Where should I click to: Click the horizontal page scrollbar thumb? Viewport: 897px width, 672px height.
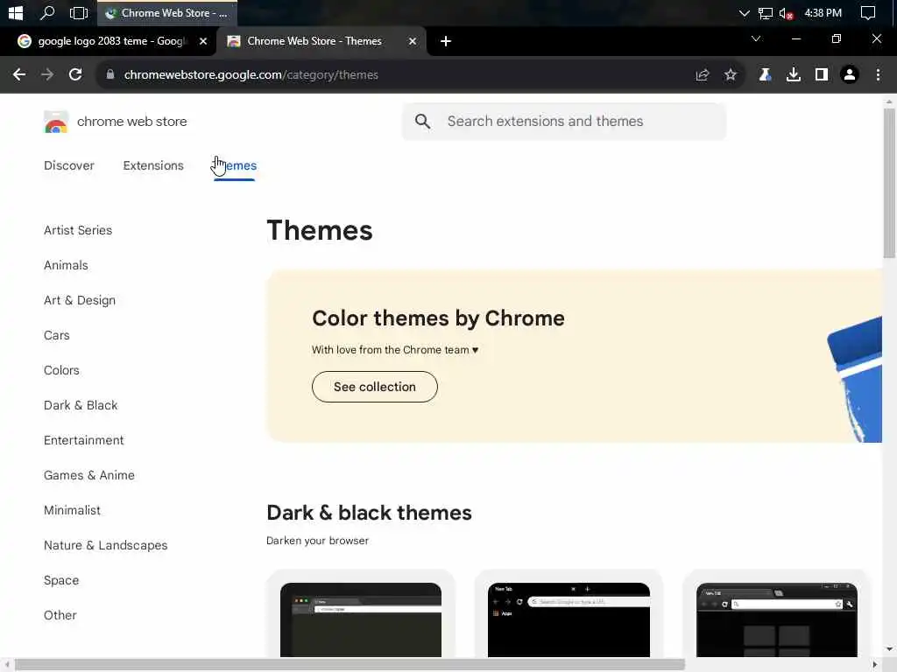coord(350,665)
